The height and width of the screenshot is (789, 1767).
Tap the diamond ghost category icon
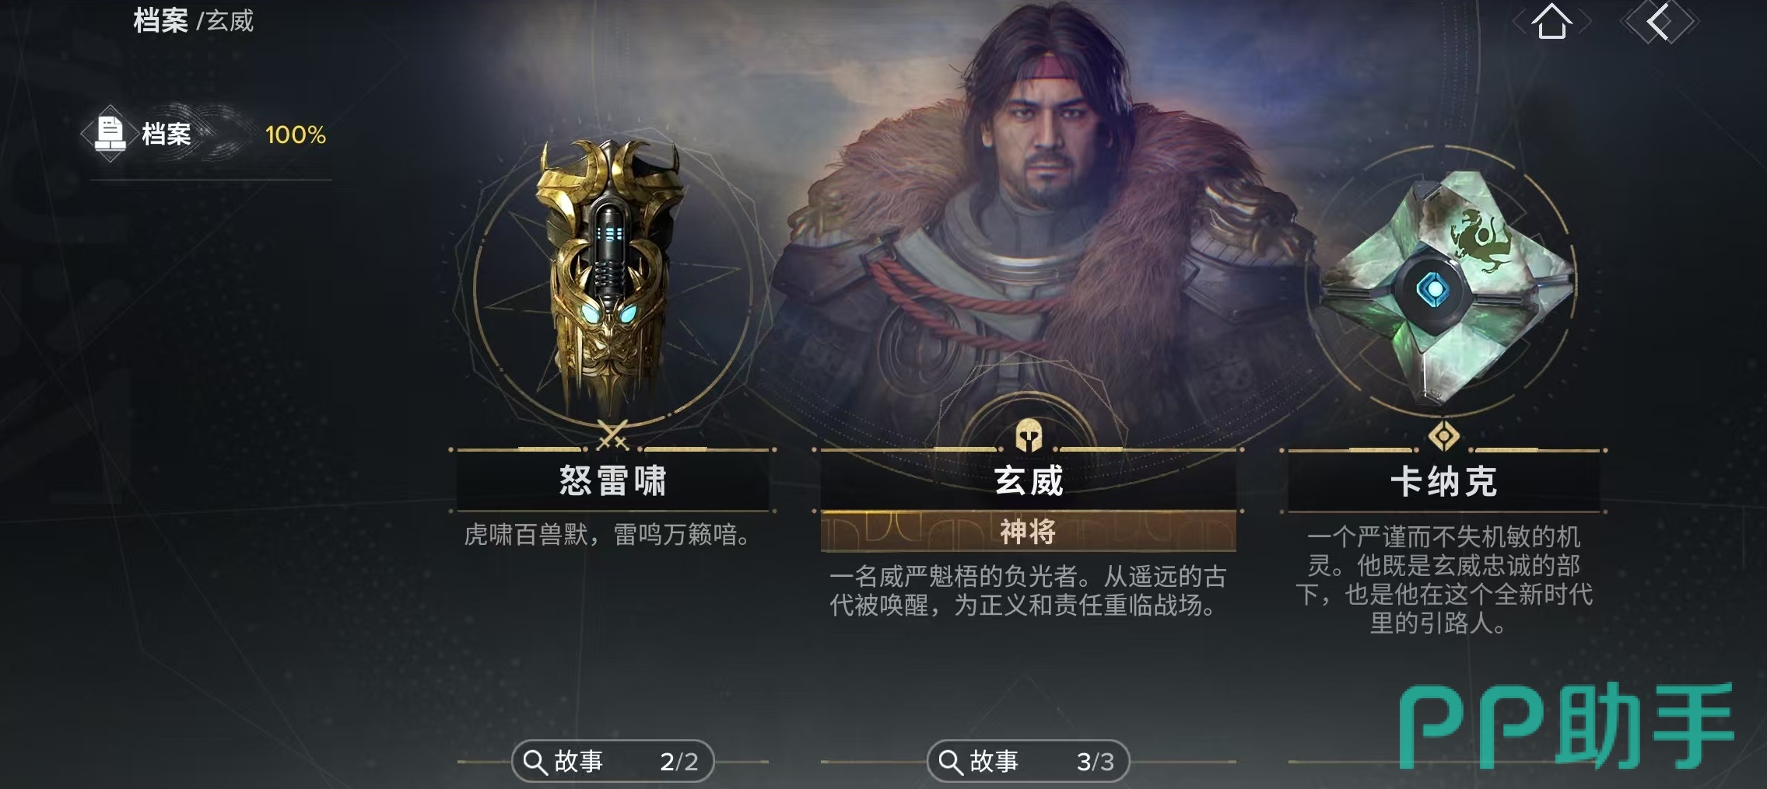click(x=1443, y=436)
